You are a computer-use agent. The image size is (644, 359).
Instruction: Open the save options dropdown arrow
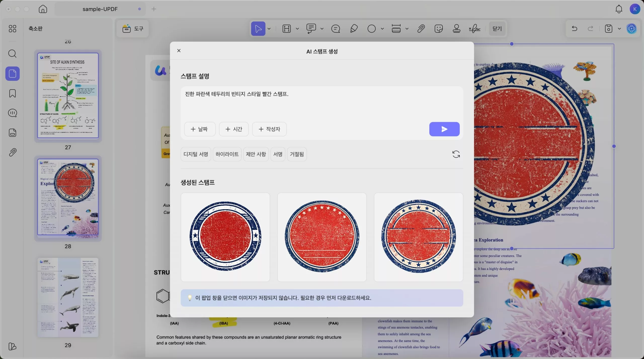(619, 29)
